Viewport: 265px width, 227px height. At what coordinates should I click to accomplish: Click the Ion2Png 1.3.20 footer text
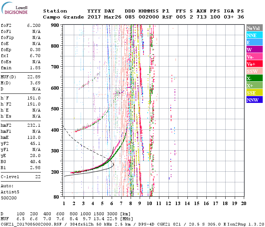coord(246,224)
